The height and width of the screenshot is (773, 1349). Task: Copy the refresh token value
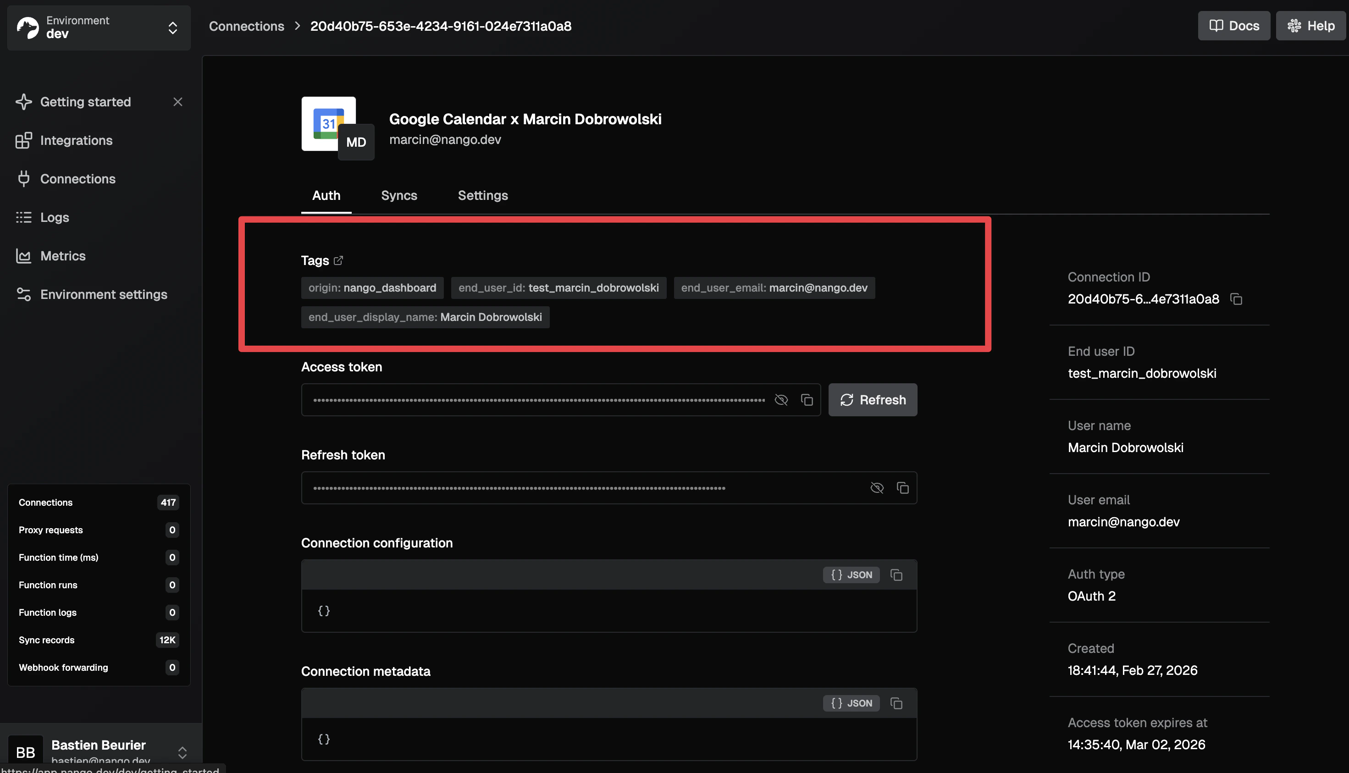coord(902,487)
